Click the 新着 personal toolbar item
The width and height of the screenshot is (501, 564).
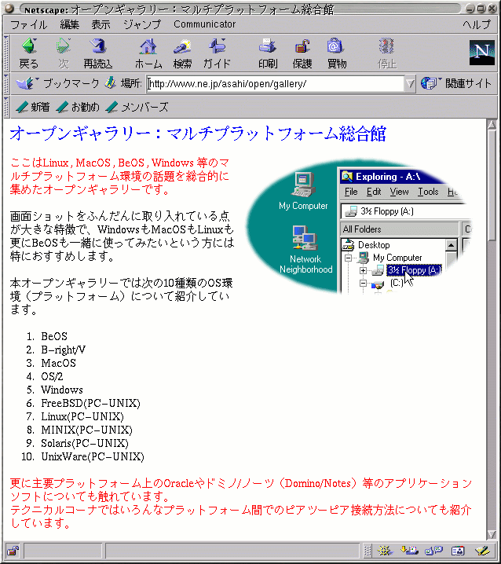pyautogui.click(x=33, y=107)
